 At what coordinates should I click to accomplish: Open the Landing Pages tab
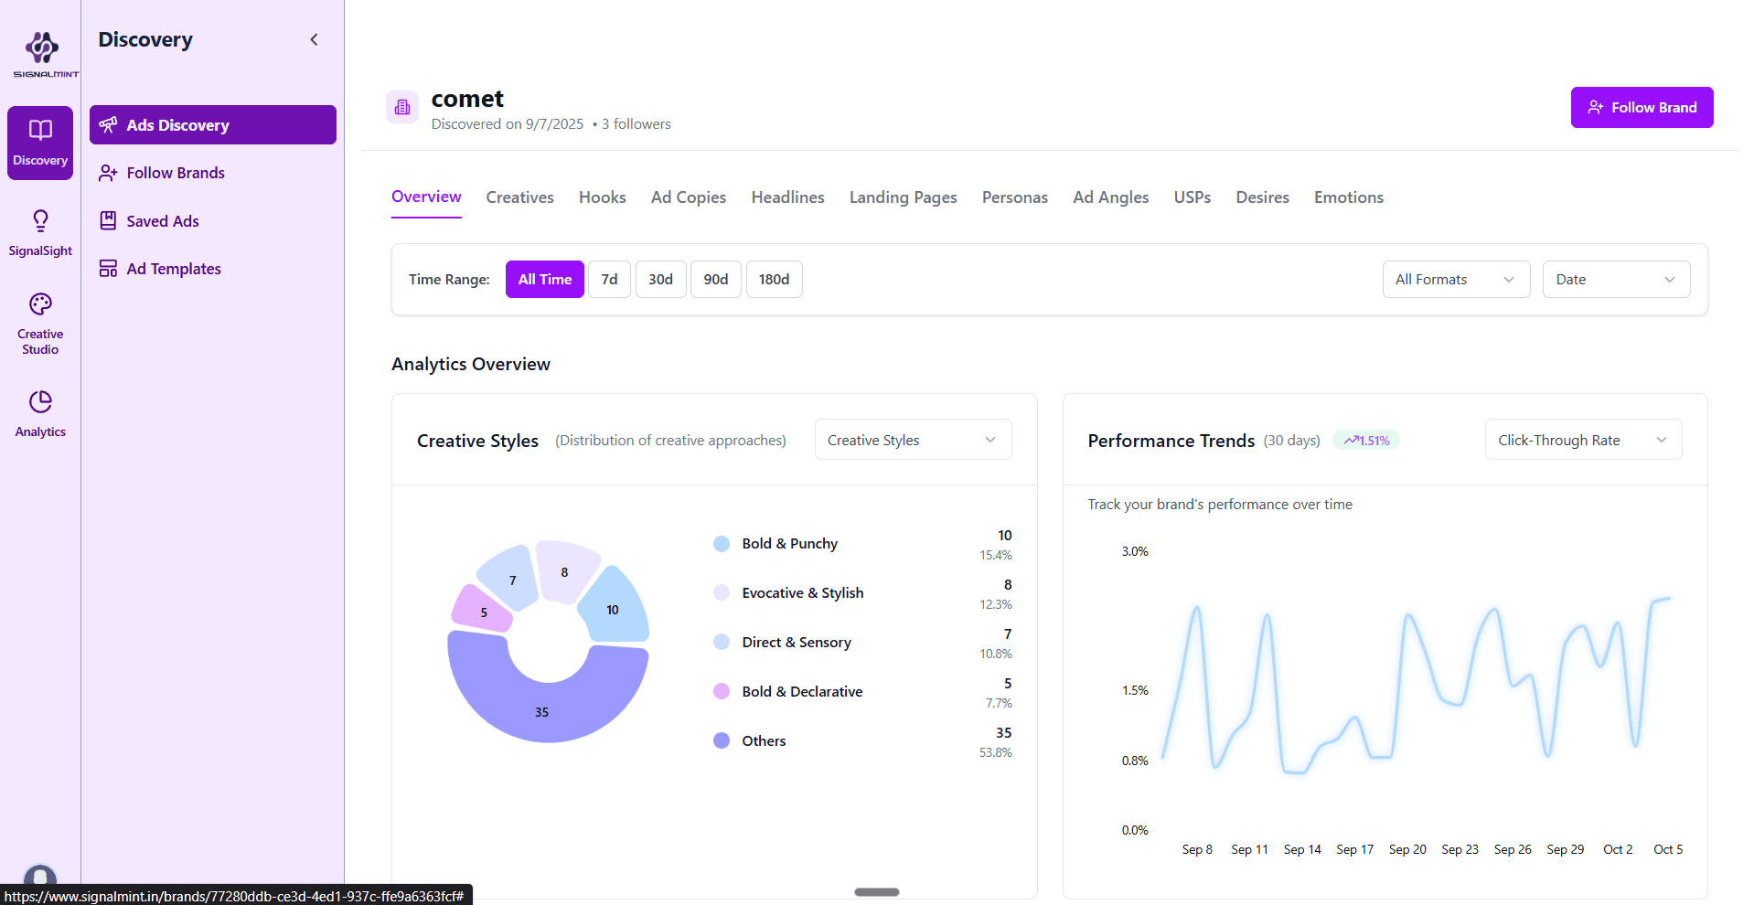[903, 197]
